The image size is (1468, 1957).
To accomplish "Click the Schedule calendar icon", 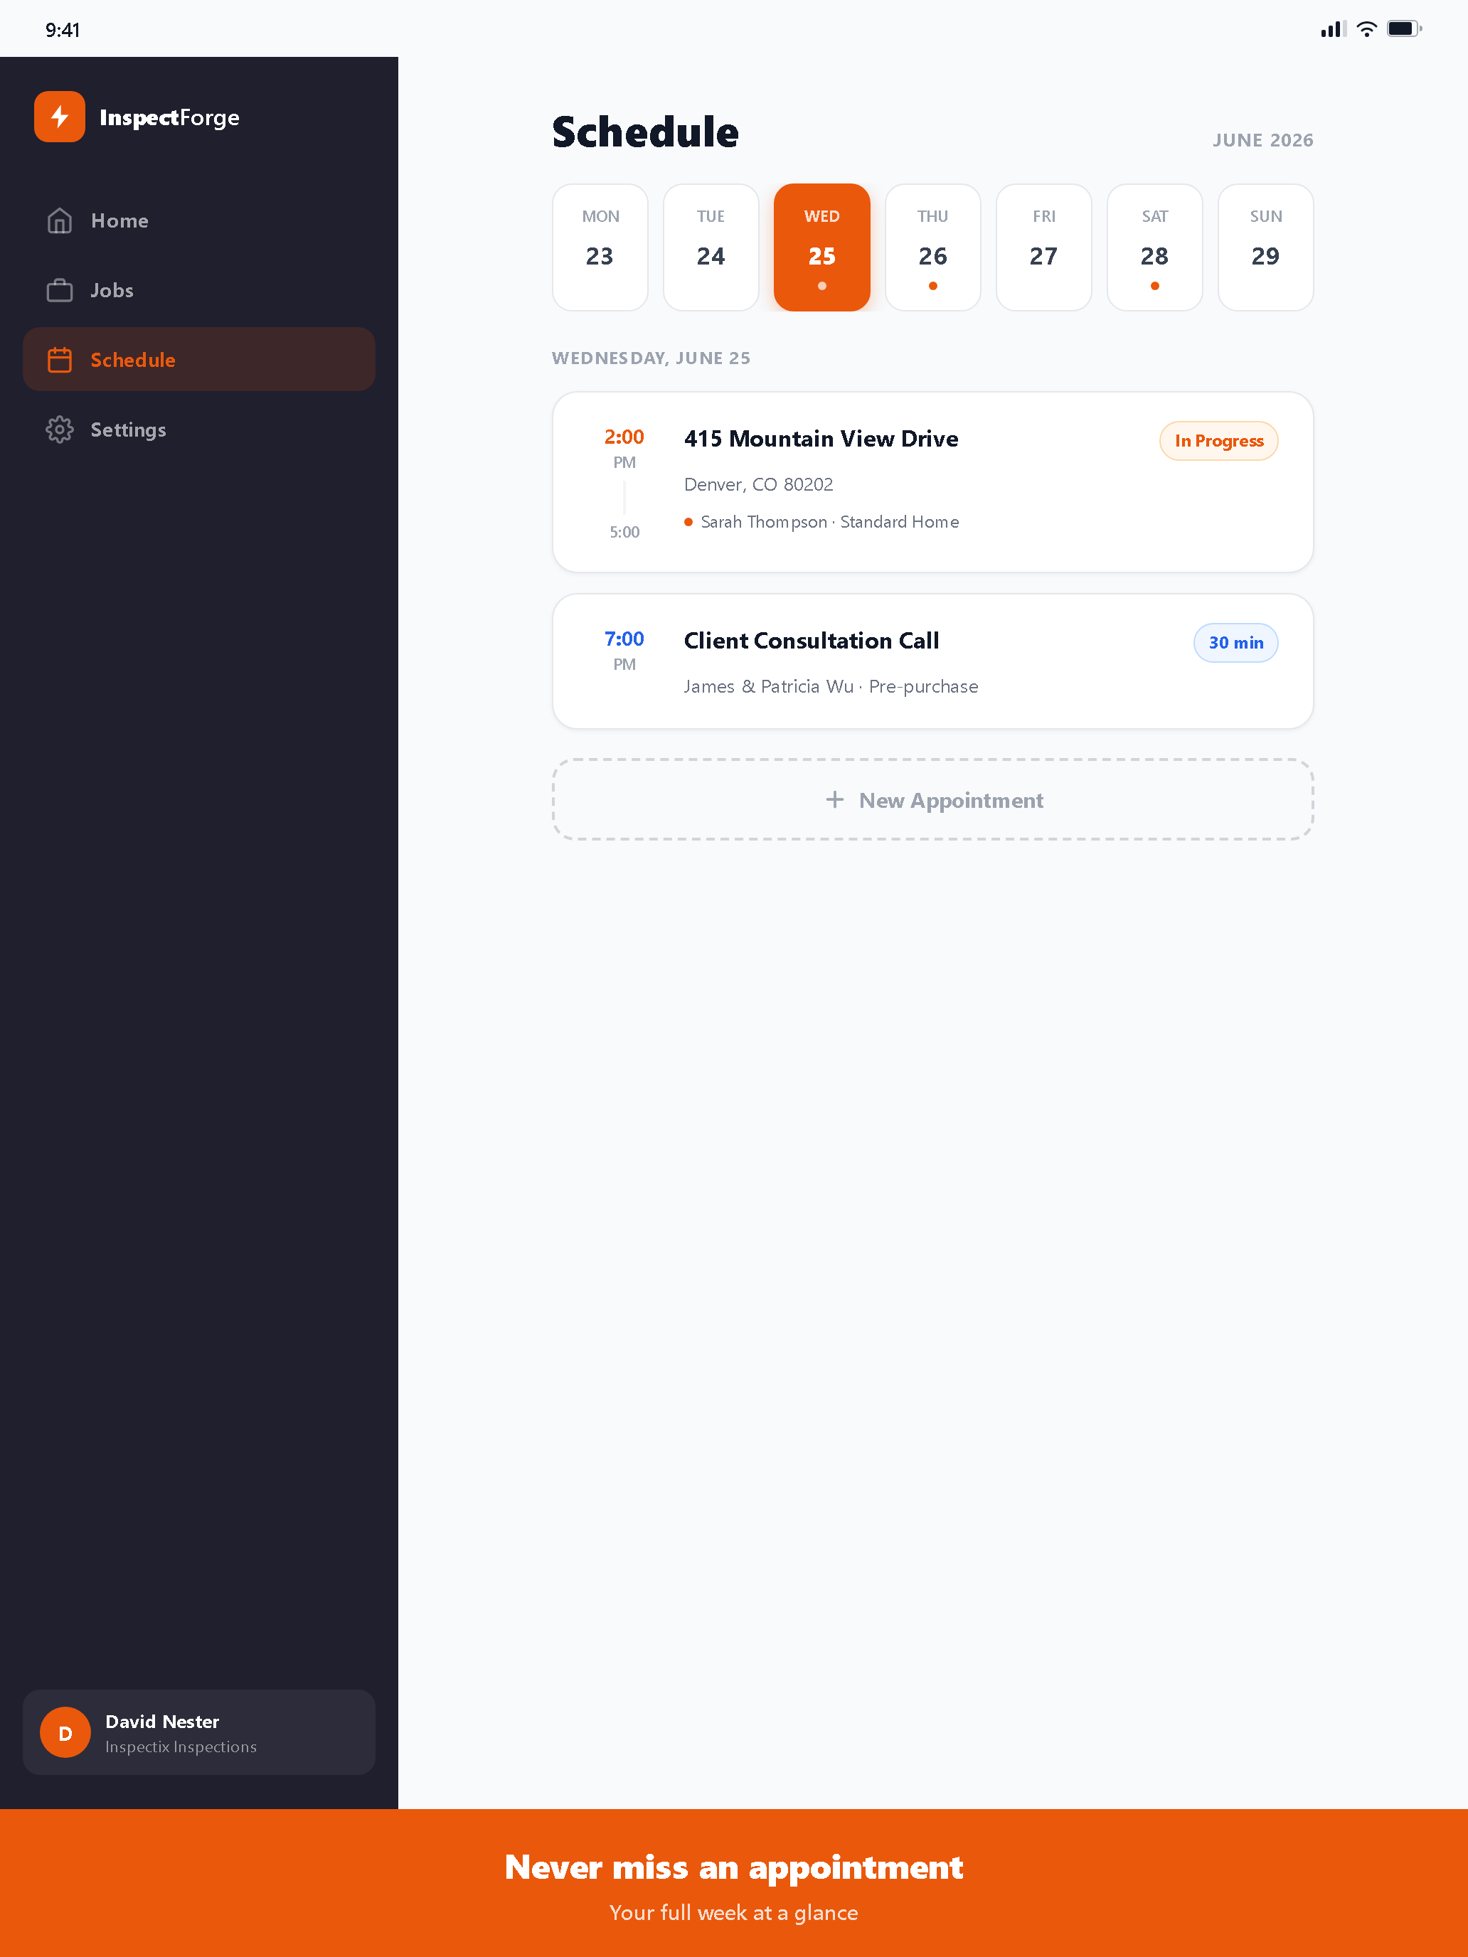I will pyautogui.click(x=59, y=360).
